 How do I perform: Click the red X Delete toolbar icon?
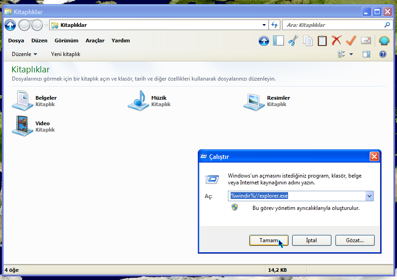pos(336,41)
